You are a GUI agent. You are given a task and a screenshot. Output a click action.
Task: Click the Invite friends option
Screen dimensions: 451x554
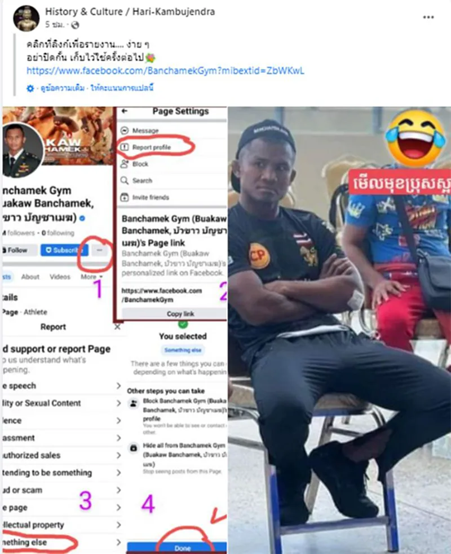coord(151,197)
